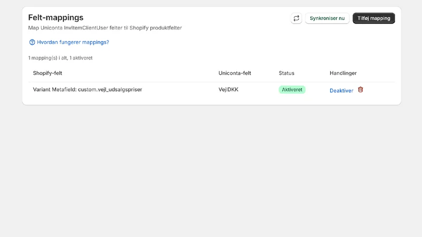Click the '1 mapping(s) i alt, 1 aktiveret' summary
The height and width of the screenshot is (237, 422).
pos(60,58)
